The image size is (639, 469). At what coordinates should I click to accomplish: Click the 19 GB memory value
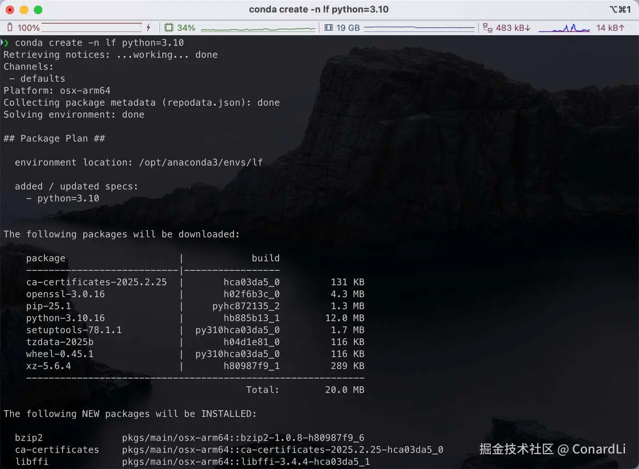tap(348, 28)
